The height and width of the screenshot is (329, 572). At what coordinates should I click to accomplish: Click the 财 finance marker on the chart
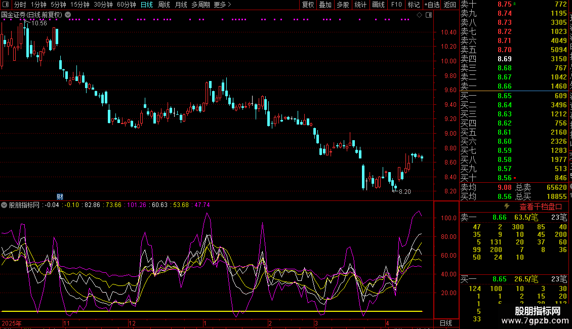click(x=60, y=196)
